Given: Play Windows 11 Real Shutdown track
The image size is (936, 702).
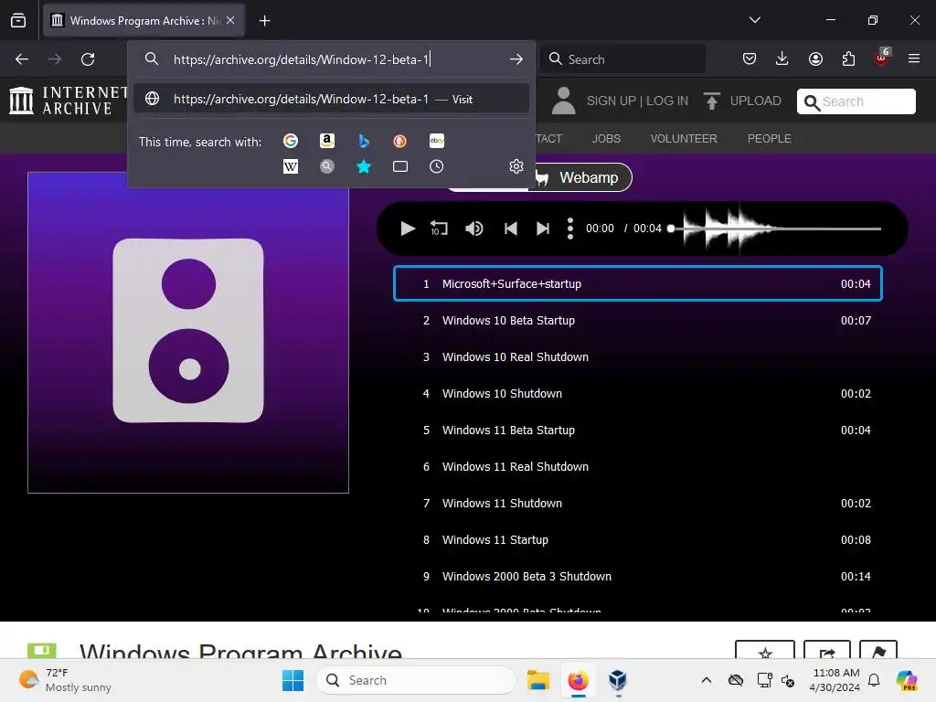Looking at the screenshot, I should click(x=637, y=467).
